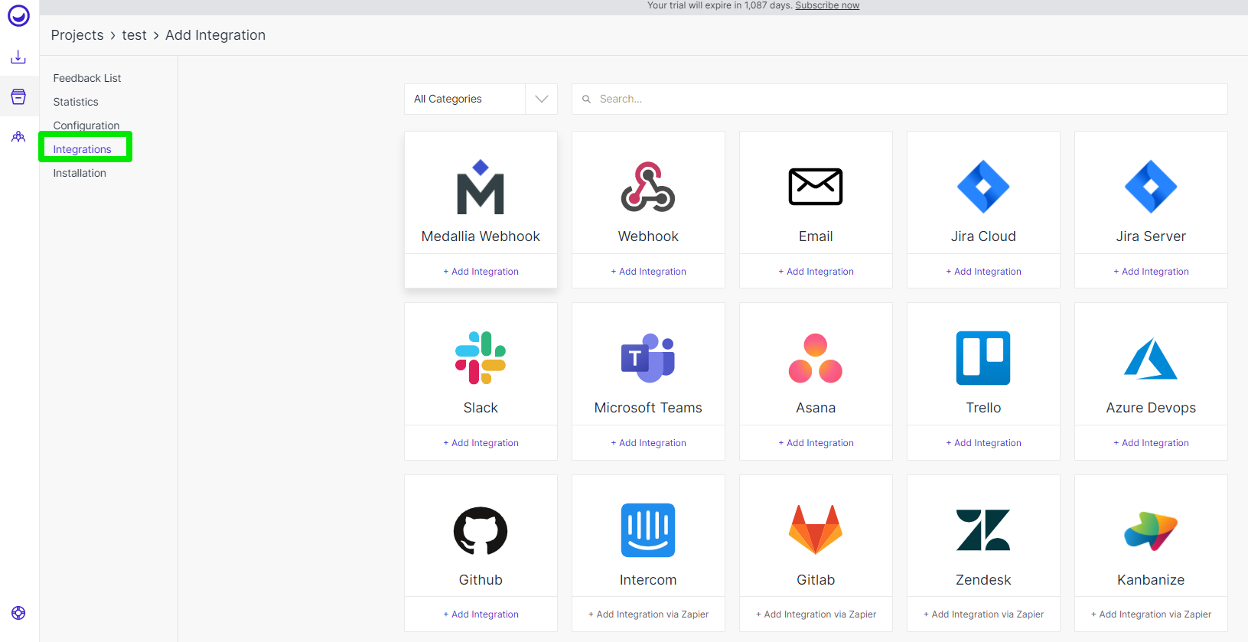Click the search magnifier icon
Viewport: 1248px width, 642px height.
(587, 99)
